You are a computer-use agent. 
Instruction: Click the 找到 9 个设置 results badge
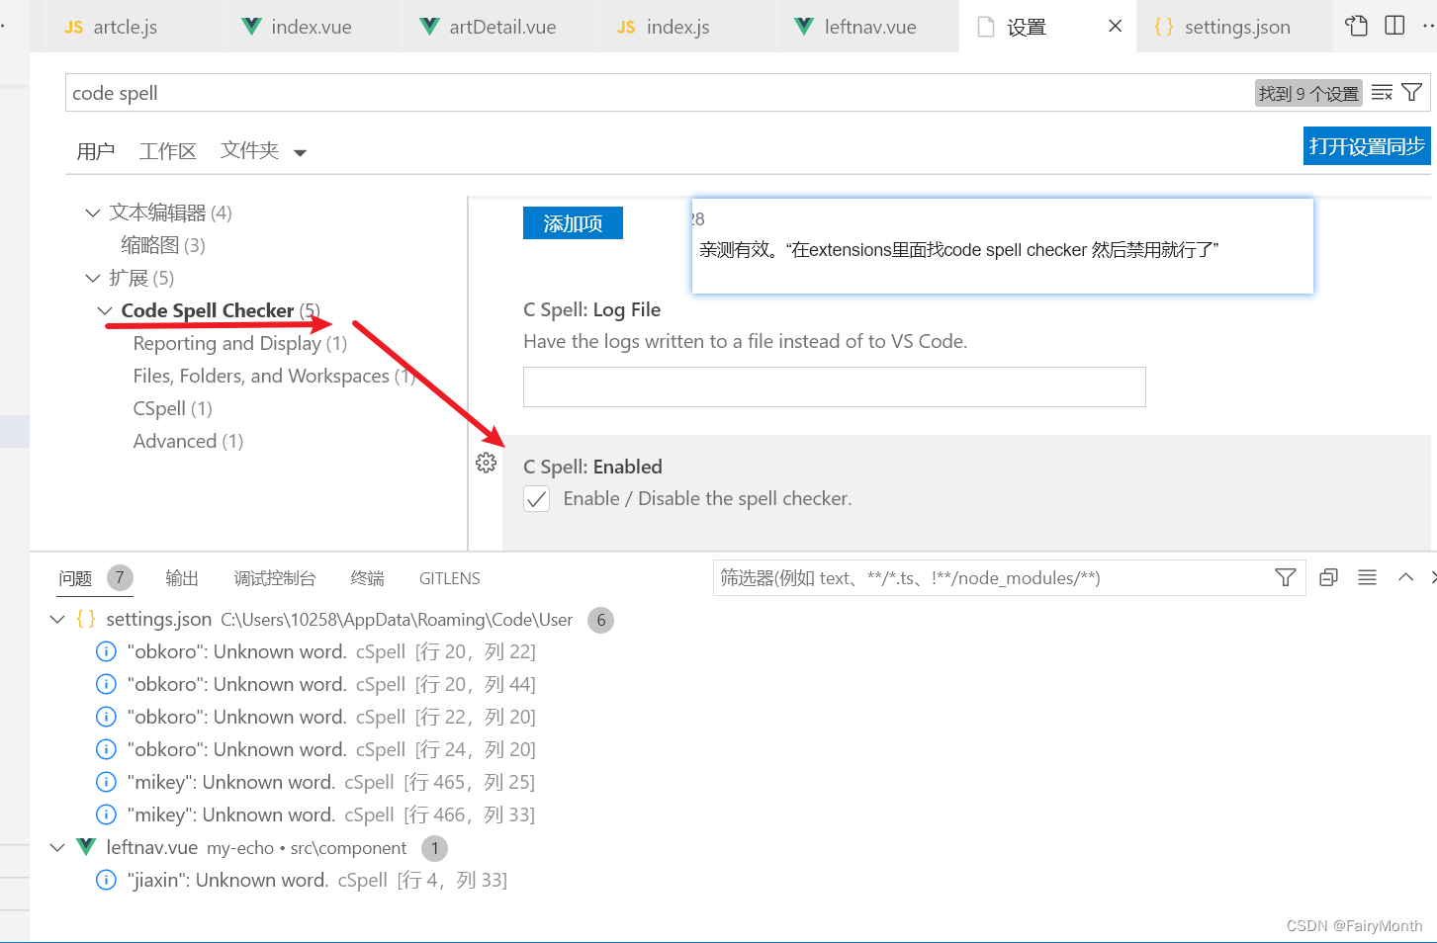tap(1308, 93)
